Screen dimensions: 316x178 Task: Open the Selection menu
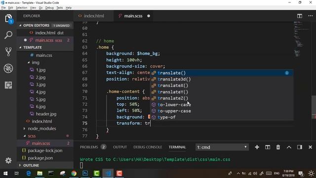[x=21, y=8]
